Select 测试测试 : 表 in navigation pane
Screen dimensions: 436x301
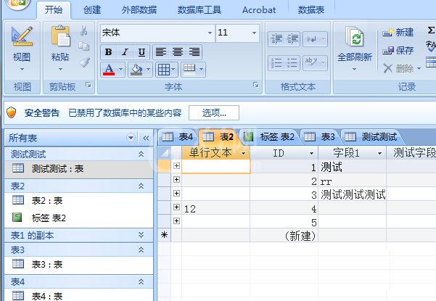[78, 169]
